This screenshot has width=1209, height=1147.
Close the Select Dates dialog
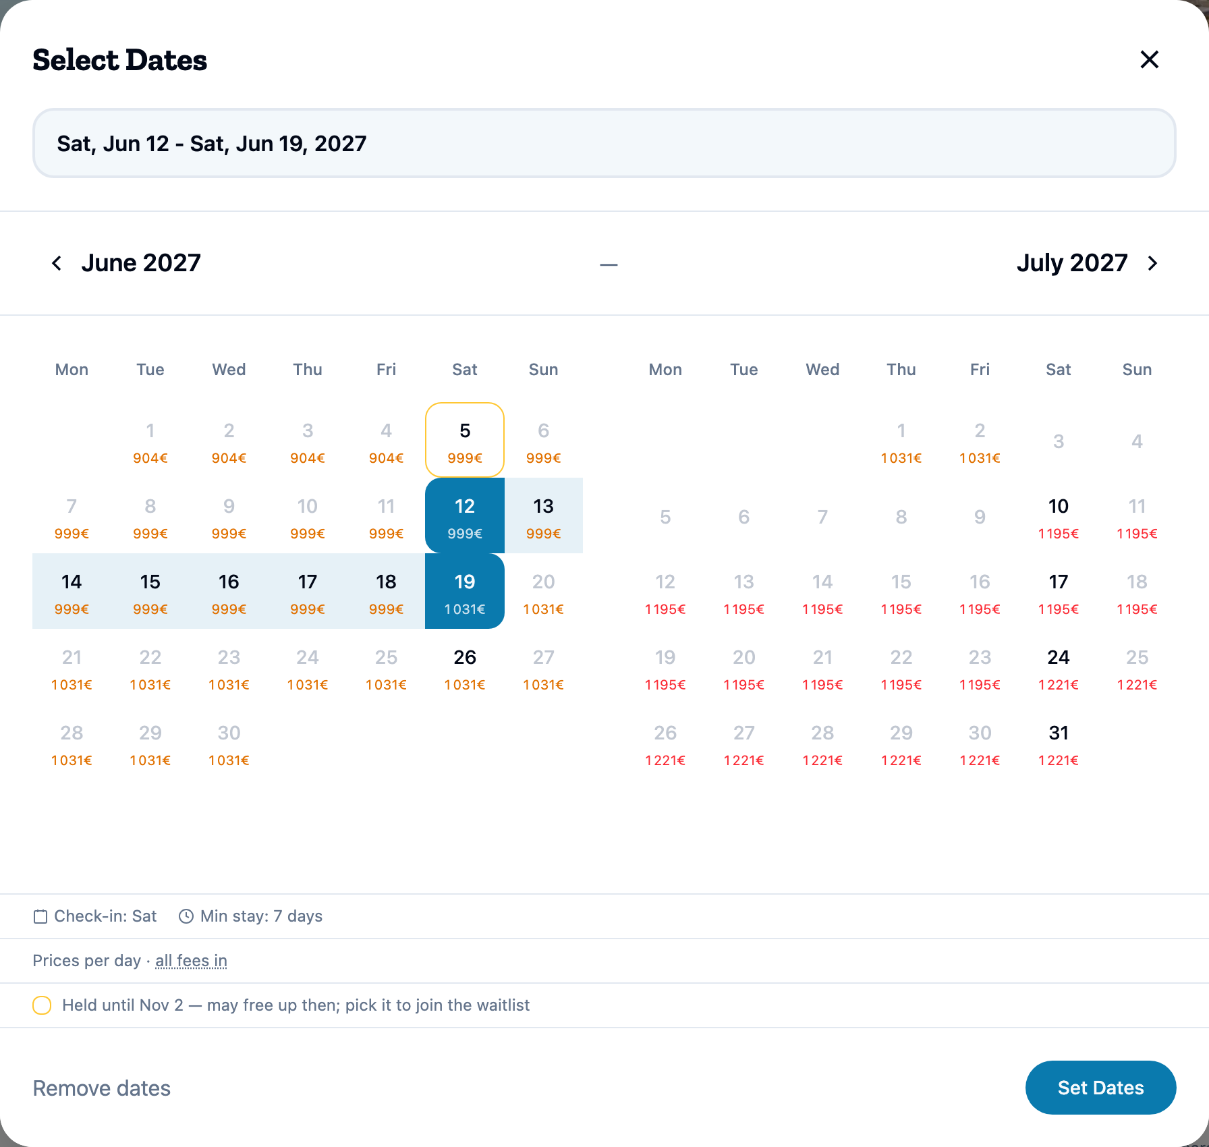[1149, 59]
